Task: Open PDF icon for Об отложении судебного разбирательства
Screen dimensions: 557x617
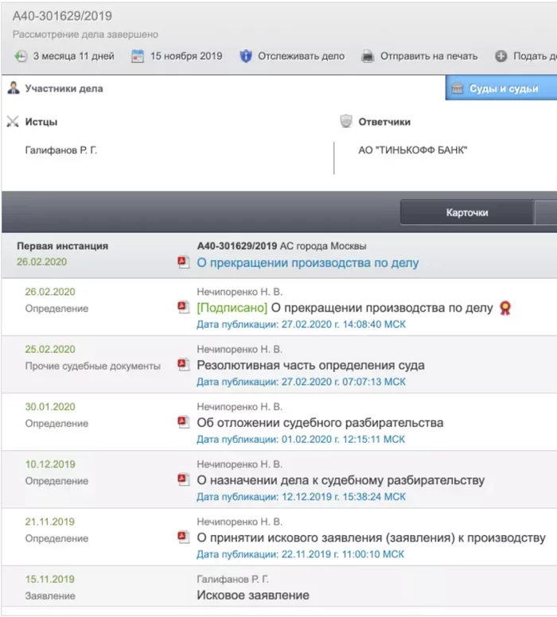Action: (184, 422)
